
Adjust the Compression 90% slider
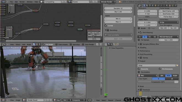pyautogui.click(x=158, y=82)
